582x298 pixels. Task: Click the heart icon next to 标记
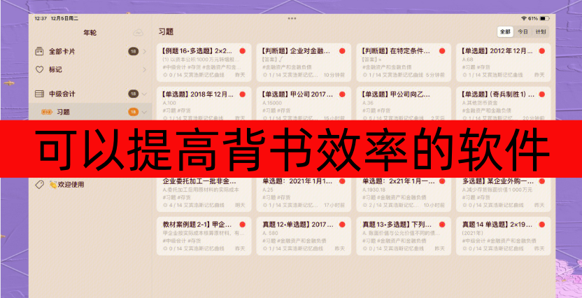(39, 69)
